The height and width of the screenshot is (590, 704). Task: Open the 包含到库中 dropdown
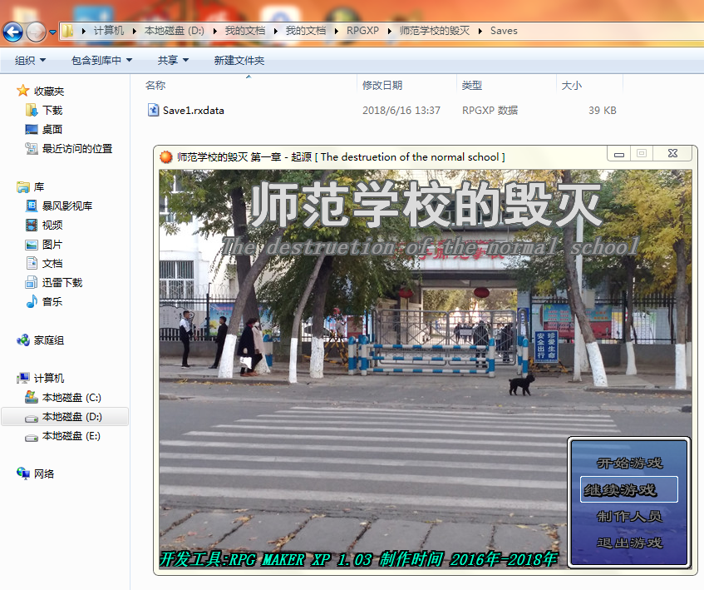click(101, 60)
